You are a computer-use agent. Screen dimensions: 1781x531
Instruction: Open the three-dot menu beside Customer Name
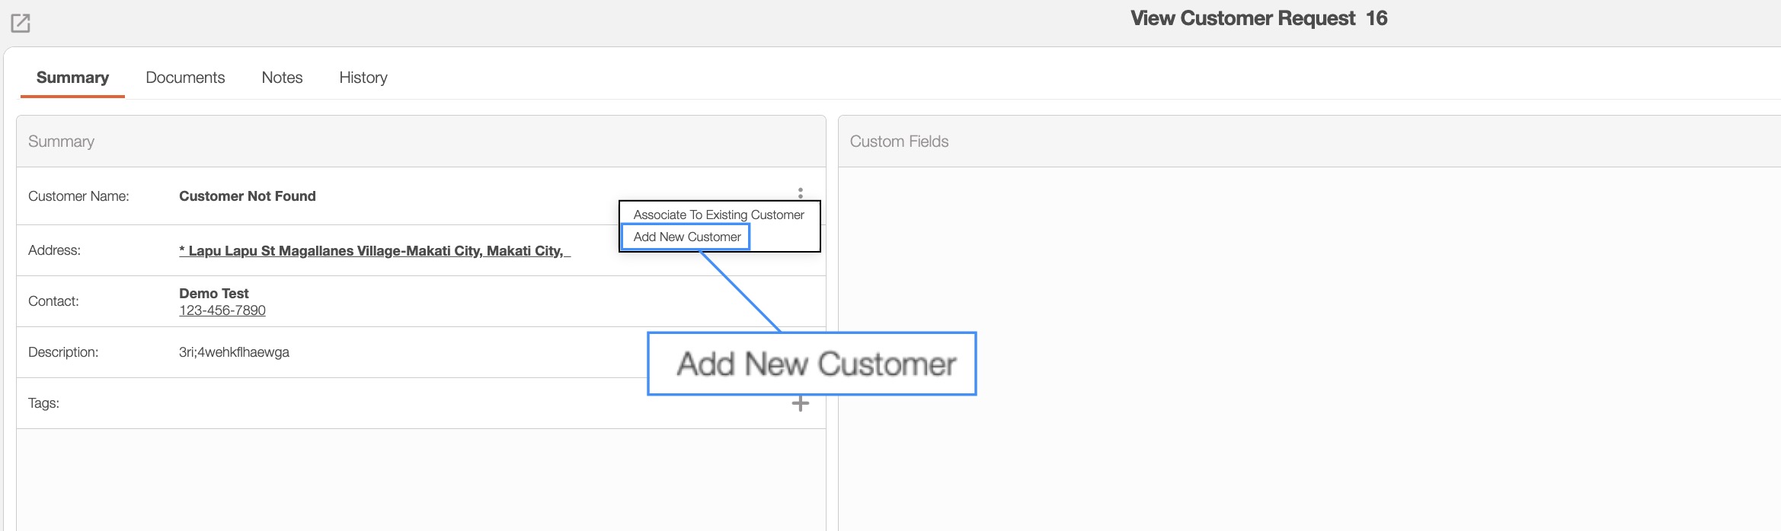click(800, 192)
